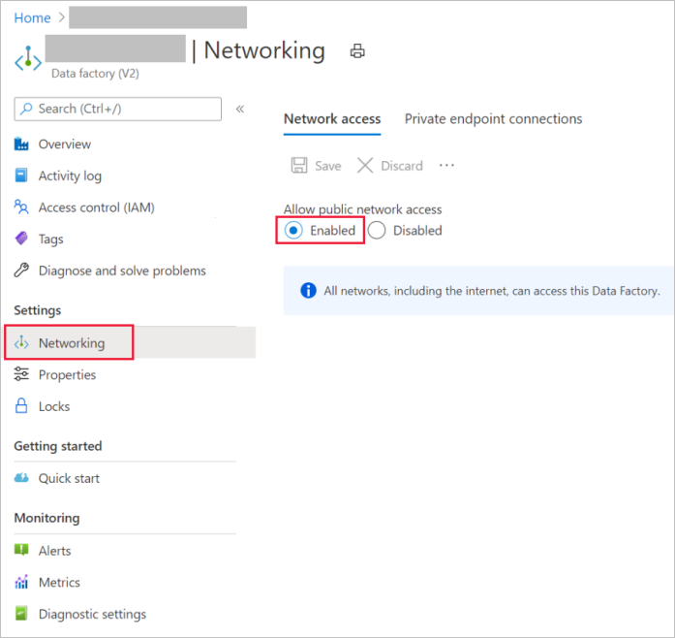Click the Search (Ctrl+/) input field
Screen dimensions: 675x638
(117, 109)
